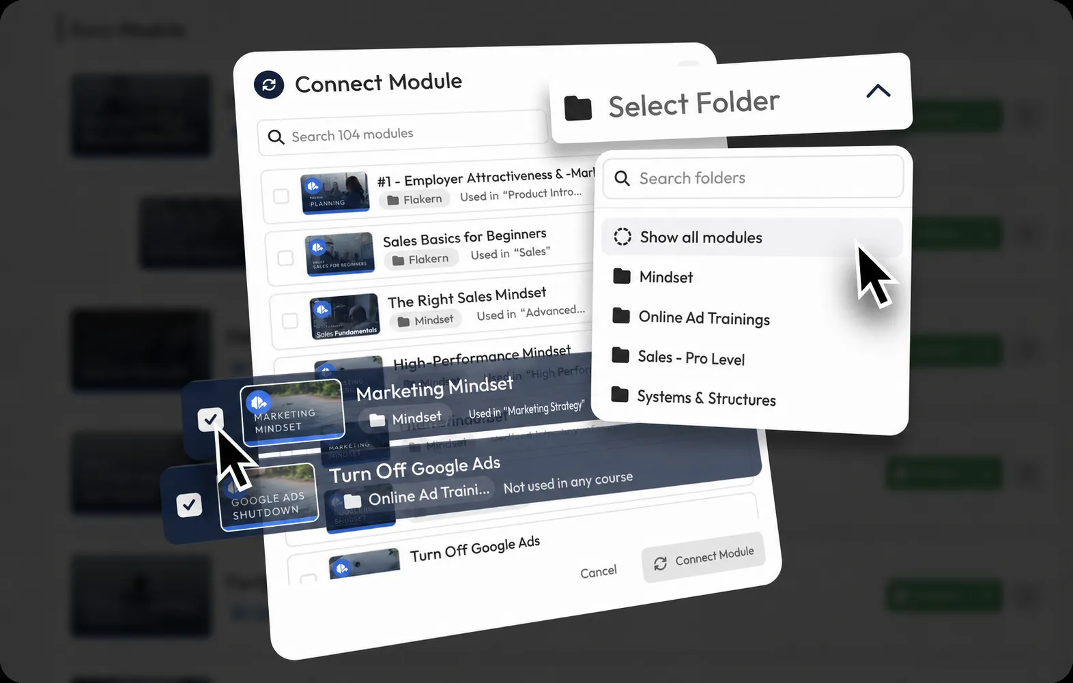The height and width of the screenshot is (683, 1073).
Task: Click the folder icon beside Select Folder
Action: coord(578,108)
